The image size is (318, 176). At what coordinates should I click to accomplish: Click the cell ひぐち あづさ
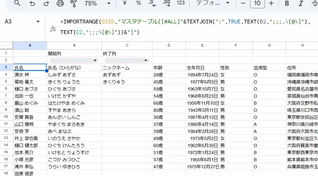tap(74, 89)
